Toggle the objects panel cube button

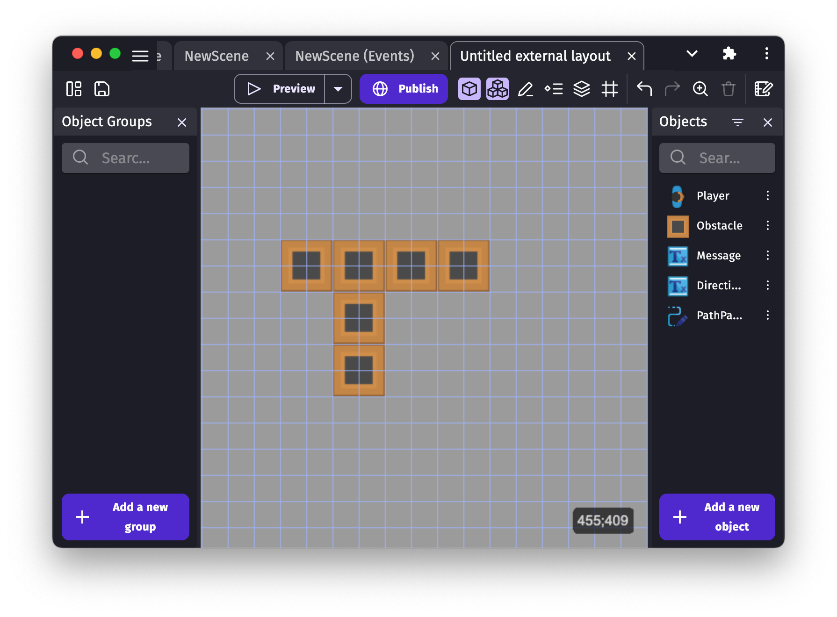click(469, 89)
